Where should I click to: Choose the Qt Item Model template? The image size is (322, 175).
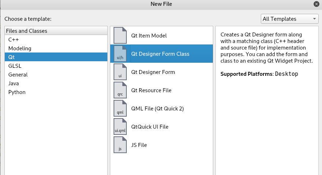coord(162,35)
